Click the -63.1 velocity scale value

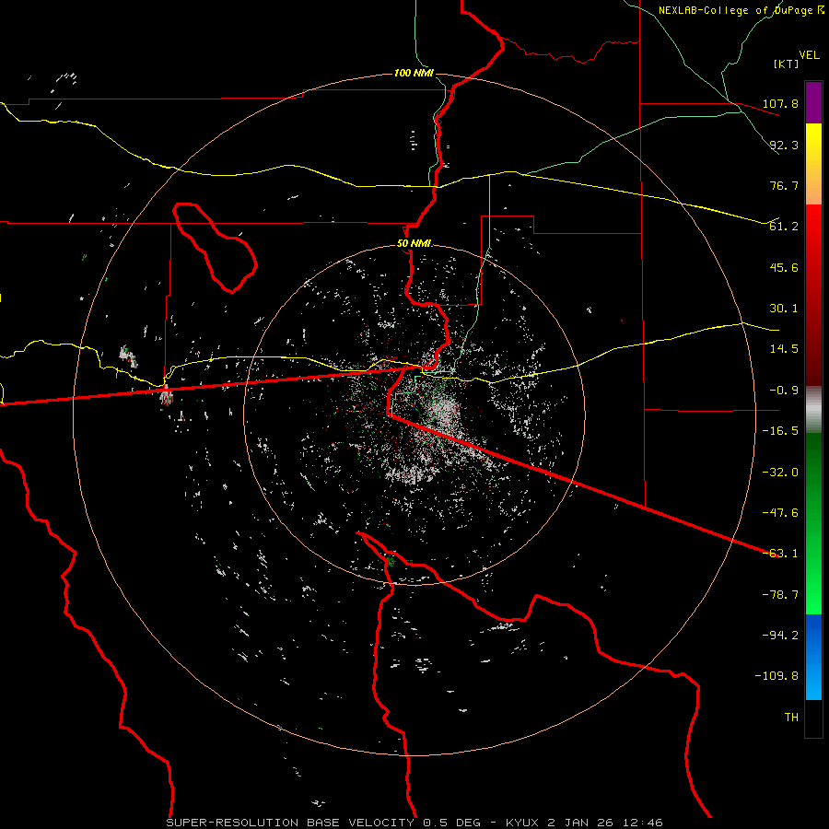click(780, 554)
